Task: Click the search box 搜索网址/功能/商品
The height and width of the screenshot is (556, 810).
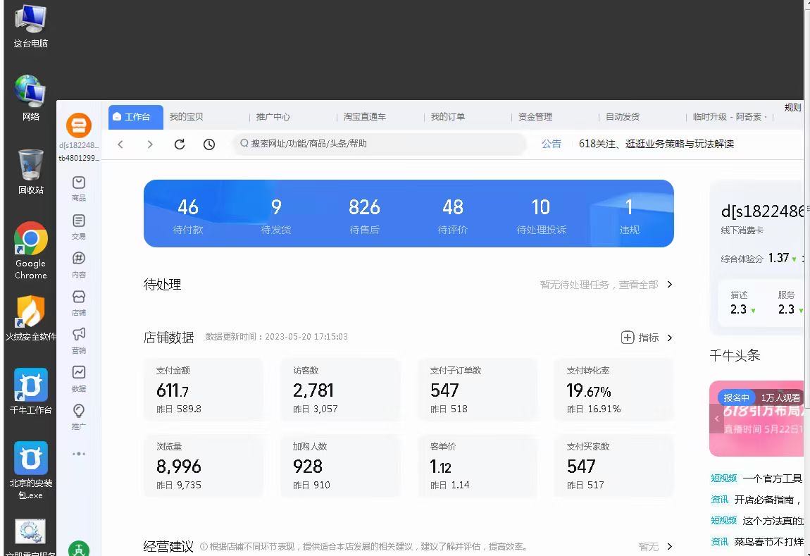Action: [x=380, y=144]
